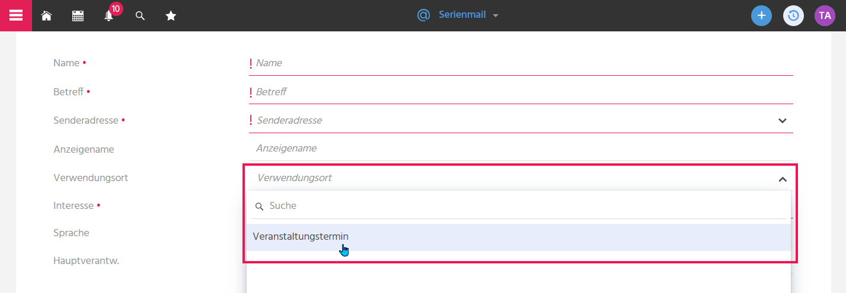Click the @ Serienmail module icon
This screenshot has width=846, height=293.
(423, 15)
